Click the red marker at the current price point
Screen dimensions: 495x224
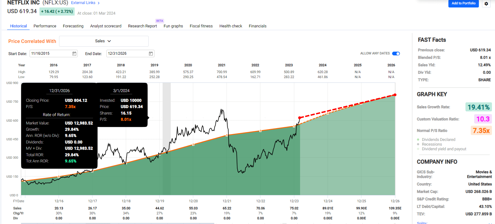pyautogui.click(x=299, y=118)
